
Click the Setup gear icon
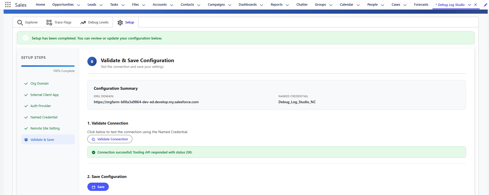coord(120,23)
